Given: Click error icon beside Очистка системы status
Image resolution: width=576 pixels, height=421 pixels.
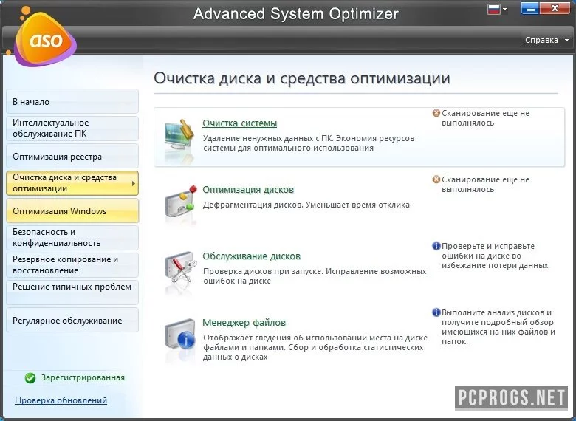Looking at the screenshot, I should [x=436, y=113].
